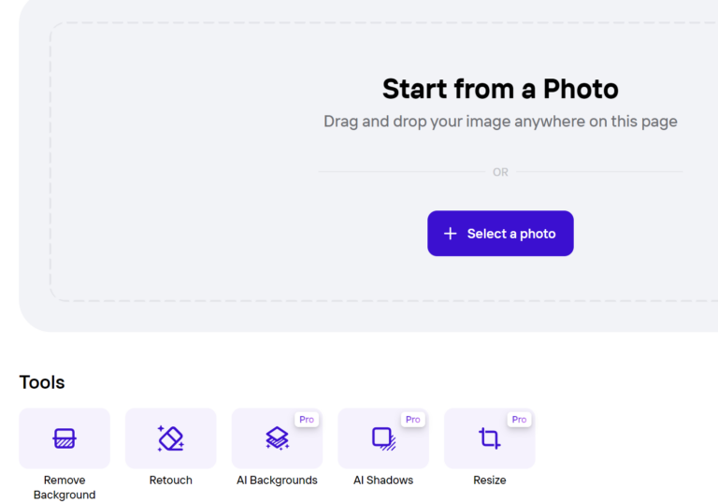Screen dimensions: 718x502
Task: Click the plus icon inside Select a photo
Action: click(x=450, y=234)
